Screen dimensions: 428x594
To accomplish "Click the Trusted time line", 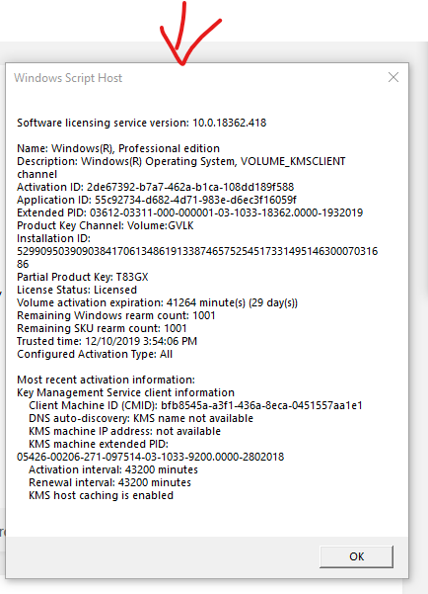I will pyautogui.click(x=107, y=341).
